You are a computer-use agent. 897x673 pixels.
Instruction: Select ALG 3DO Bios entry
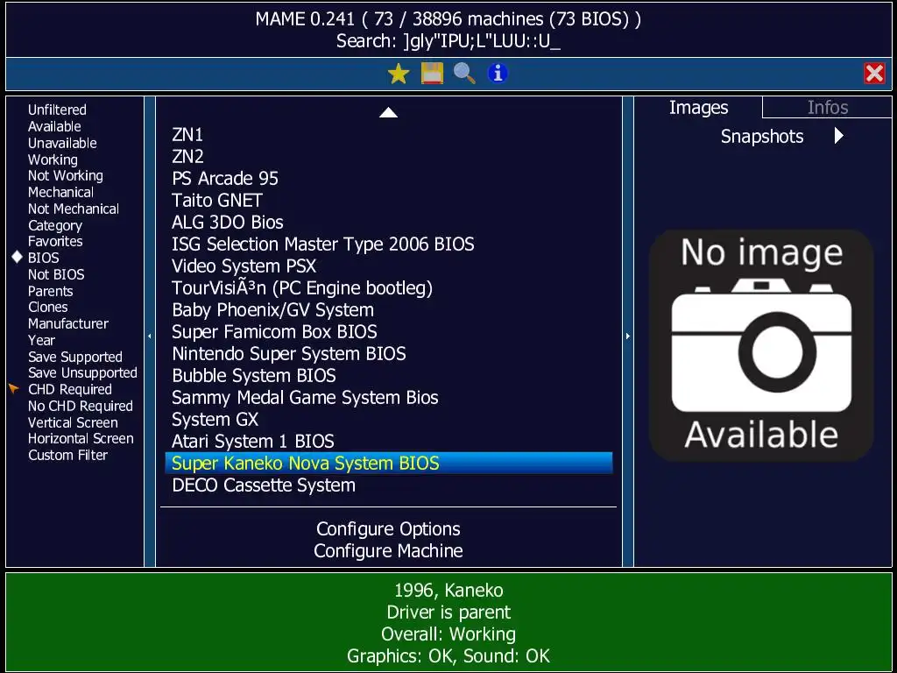(388, 223)
